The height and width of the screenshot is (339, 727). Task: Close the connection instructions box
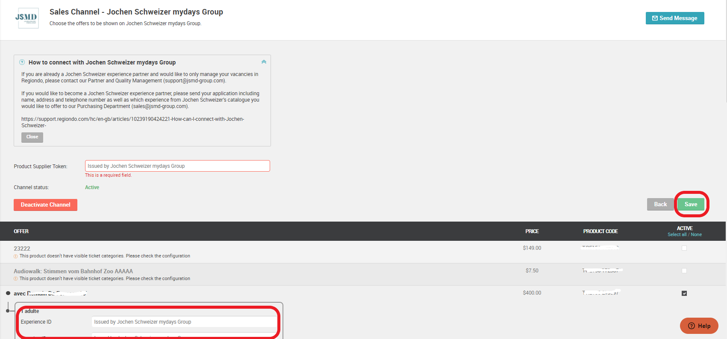pos(32,137)
